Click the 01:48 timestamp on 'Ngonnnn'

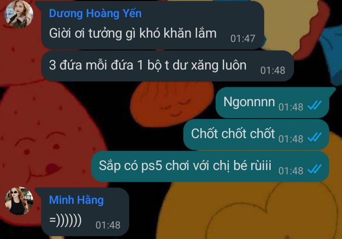[291, 107]
